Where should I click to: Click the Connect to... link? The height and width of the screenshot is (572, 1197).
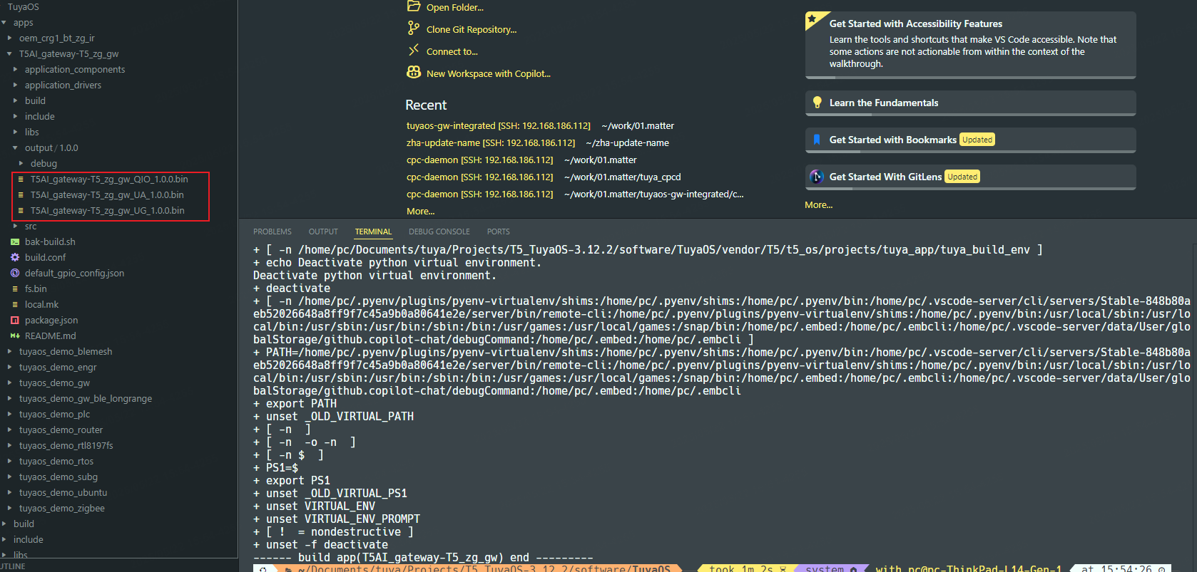452,51
